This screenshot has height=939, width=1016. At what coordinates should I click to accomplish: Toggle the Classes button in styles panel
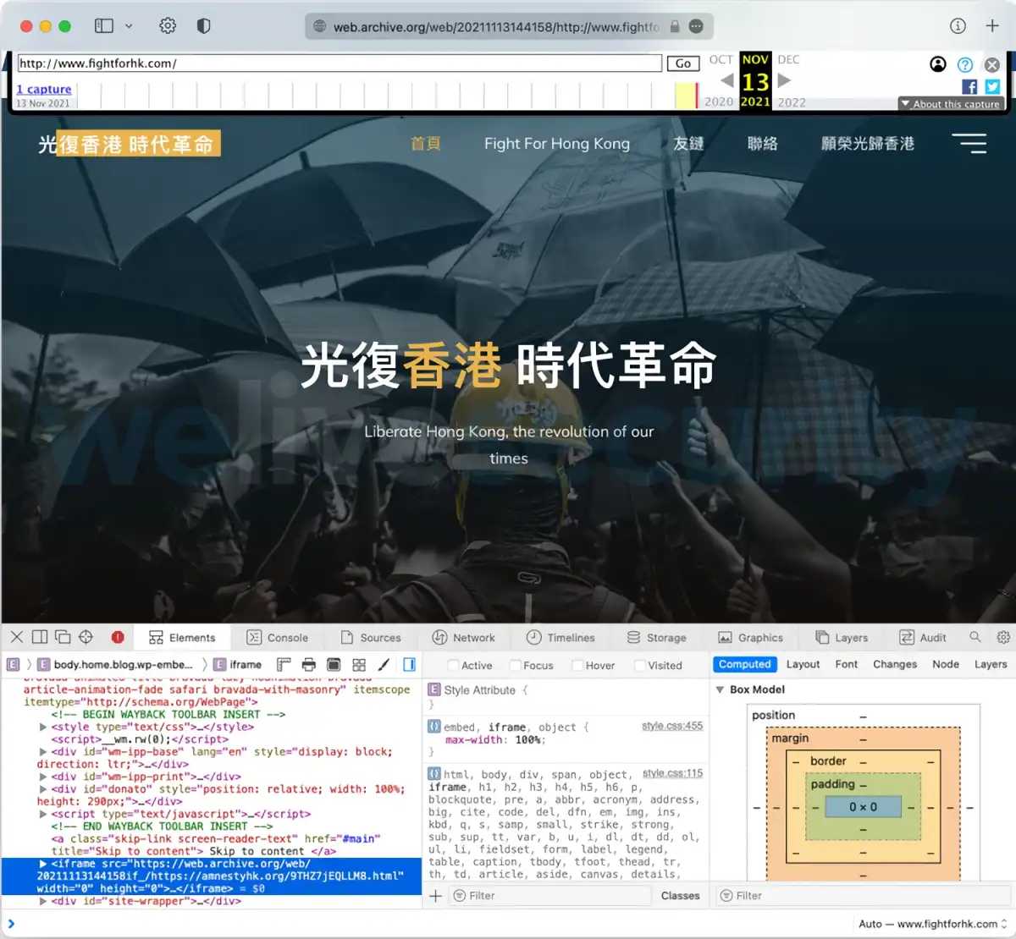(680, 895)
